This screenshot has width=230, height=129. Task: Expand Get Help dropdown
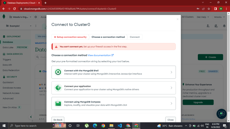[x=203, y=17]
